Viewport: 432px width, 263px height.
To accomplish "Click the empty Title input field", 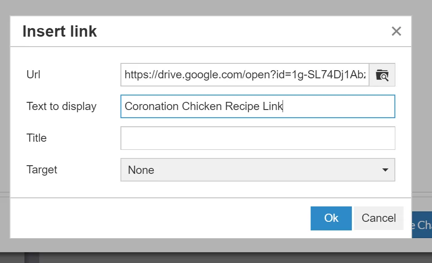I will point(258,138).
